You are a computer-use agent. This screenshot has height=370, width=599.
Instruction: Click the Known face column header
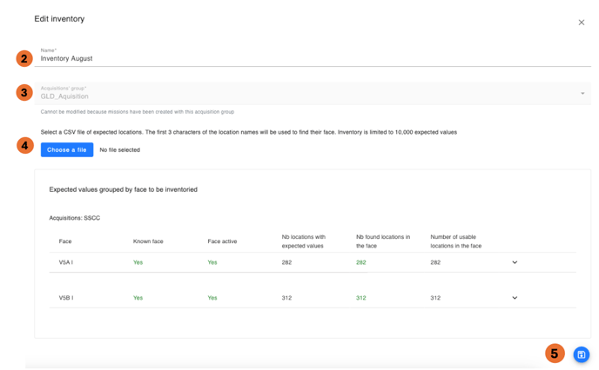point(148,241)
